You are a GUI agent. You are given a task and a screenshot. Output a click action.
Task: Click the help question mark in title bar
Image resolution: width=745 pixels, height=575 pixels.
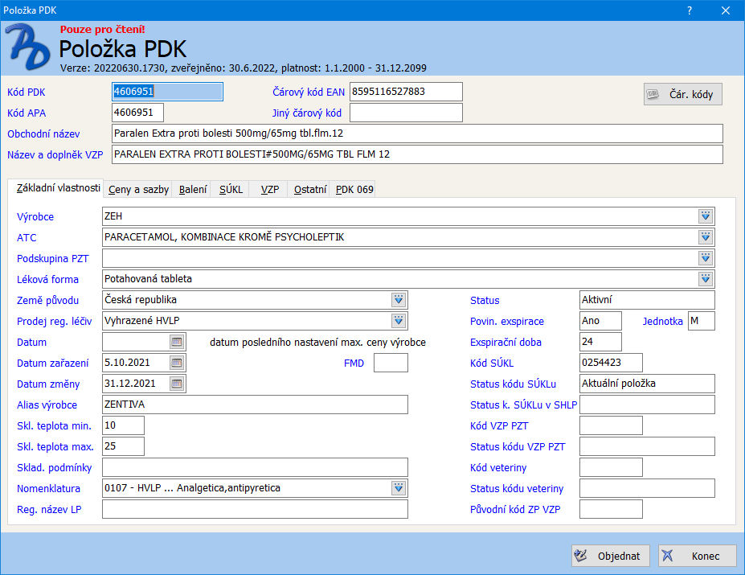coord(690,10)
